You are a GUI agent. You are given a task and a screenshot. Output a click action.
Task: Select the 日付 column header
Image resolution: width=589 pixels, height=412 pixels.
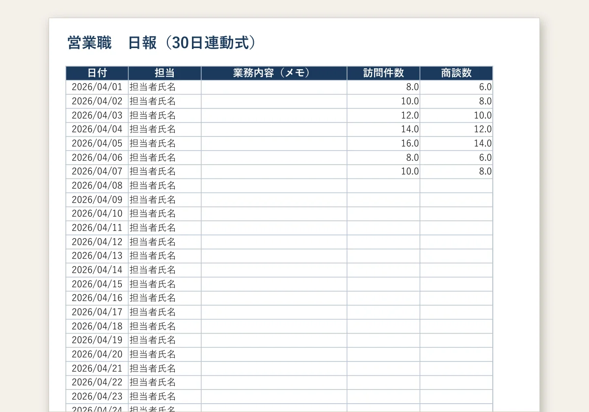coord(97,73)
